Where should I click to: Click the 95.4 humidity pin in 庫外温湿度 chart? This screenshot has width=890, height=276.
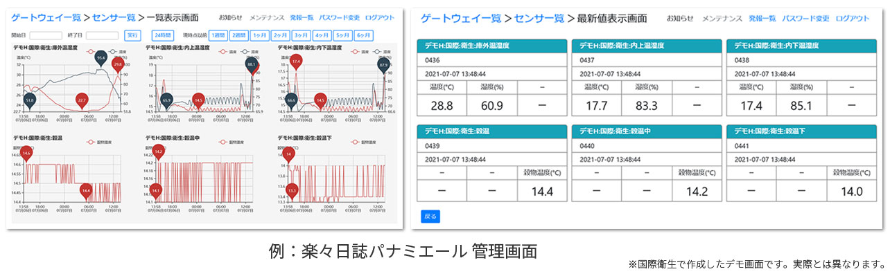101,58
